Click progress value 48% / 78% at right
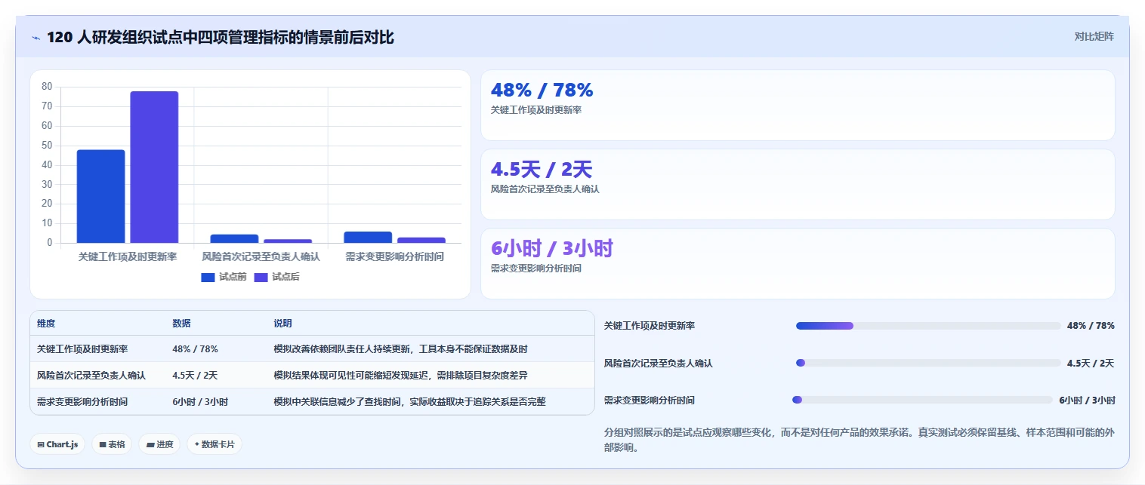Viewport: 1145px width, 485px height. (x=1091, y=326)
